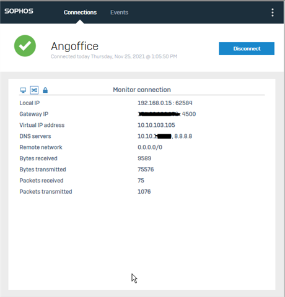Select packets received value 75
This screenshot has height=297, width=285.
[x=141, y=181]
